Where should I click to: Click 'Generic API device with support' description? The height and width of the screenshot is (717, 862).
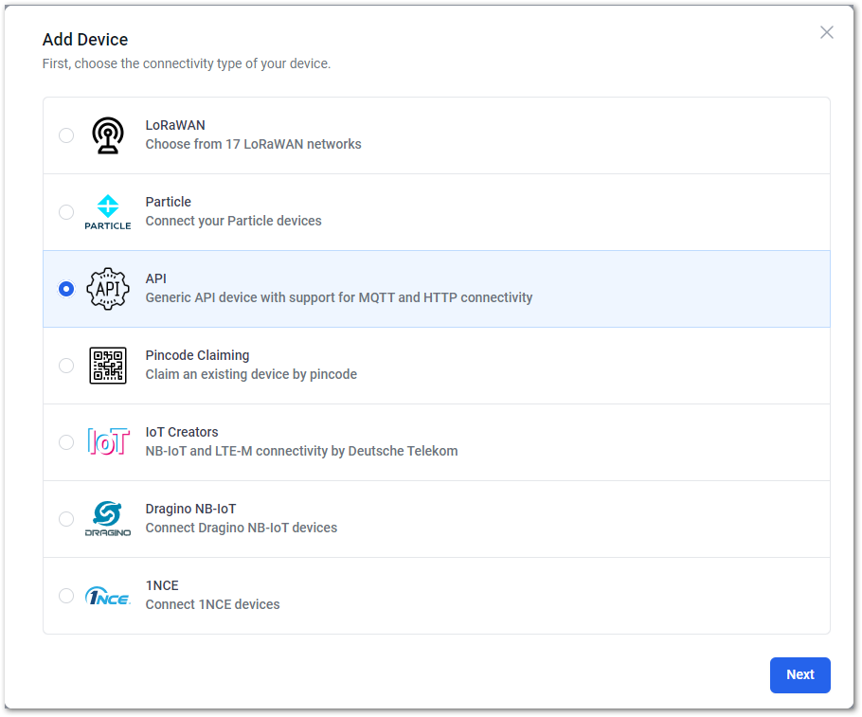pos(339,297)
